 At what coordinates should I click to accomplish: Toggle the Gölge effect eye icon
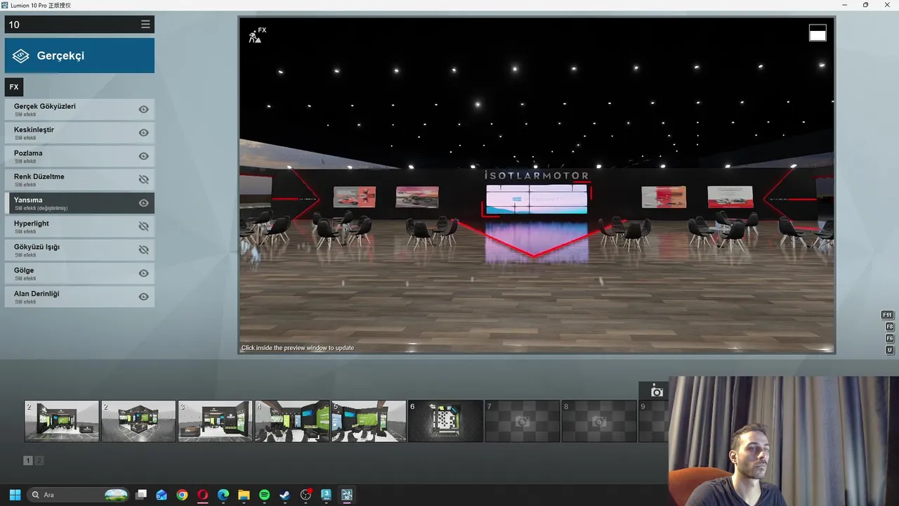[143, 273]
